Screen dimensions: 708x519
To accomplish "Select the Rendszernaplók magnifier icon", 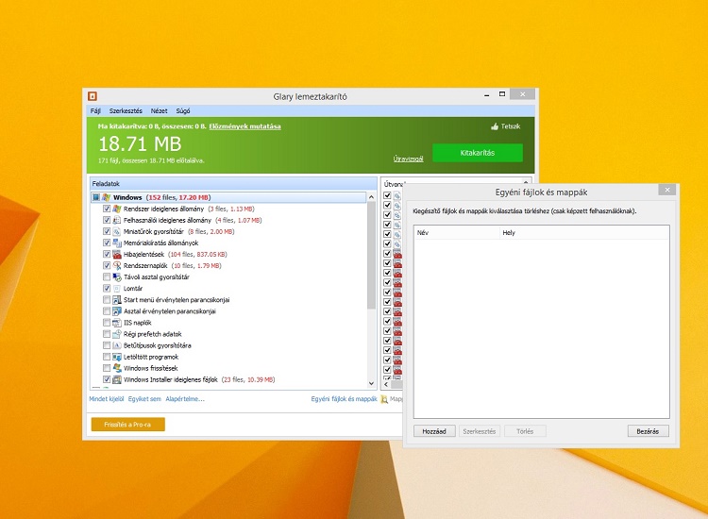I will point(117,265).
